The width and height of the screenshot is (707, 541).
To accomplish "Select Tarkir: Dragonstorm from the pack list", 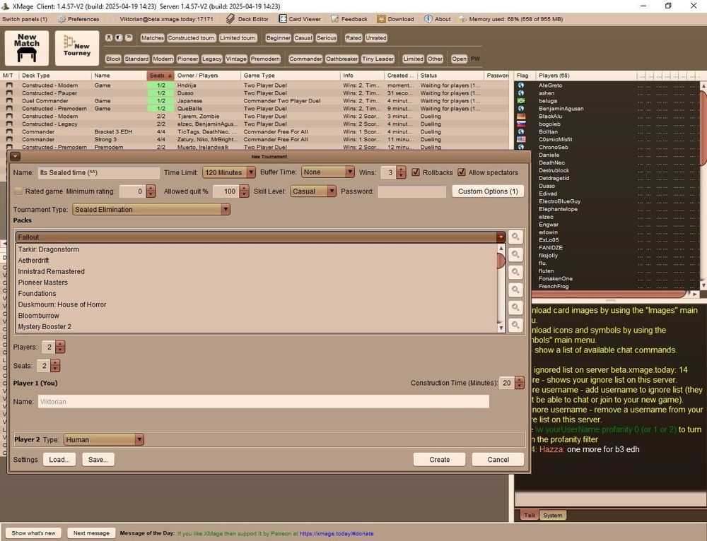I will (48, 249).
